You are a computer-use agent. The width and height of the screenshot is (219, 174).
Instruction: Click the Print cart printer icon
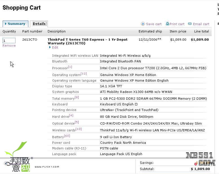(167, 24)
